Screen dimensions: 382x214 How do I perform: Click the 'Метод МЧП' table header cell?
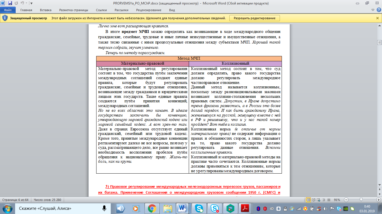coord(189,59)
